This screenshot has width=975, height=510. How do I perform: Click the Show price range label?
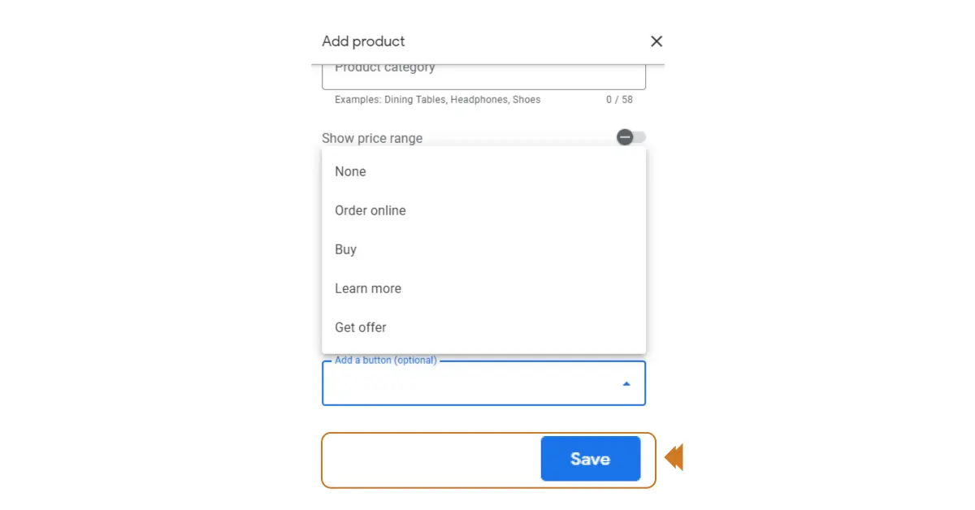point(372,138)
